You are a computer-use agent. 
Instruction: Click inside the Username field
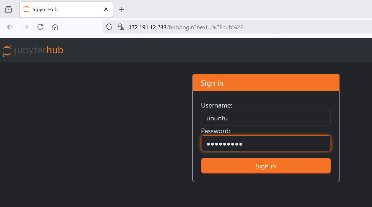(266, 117)
